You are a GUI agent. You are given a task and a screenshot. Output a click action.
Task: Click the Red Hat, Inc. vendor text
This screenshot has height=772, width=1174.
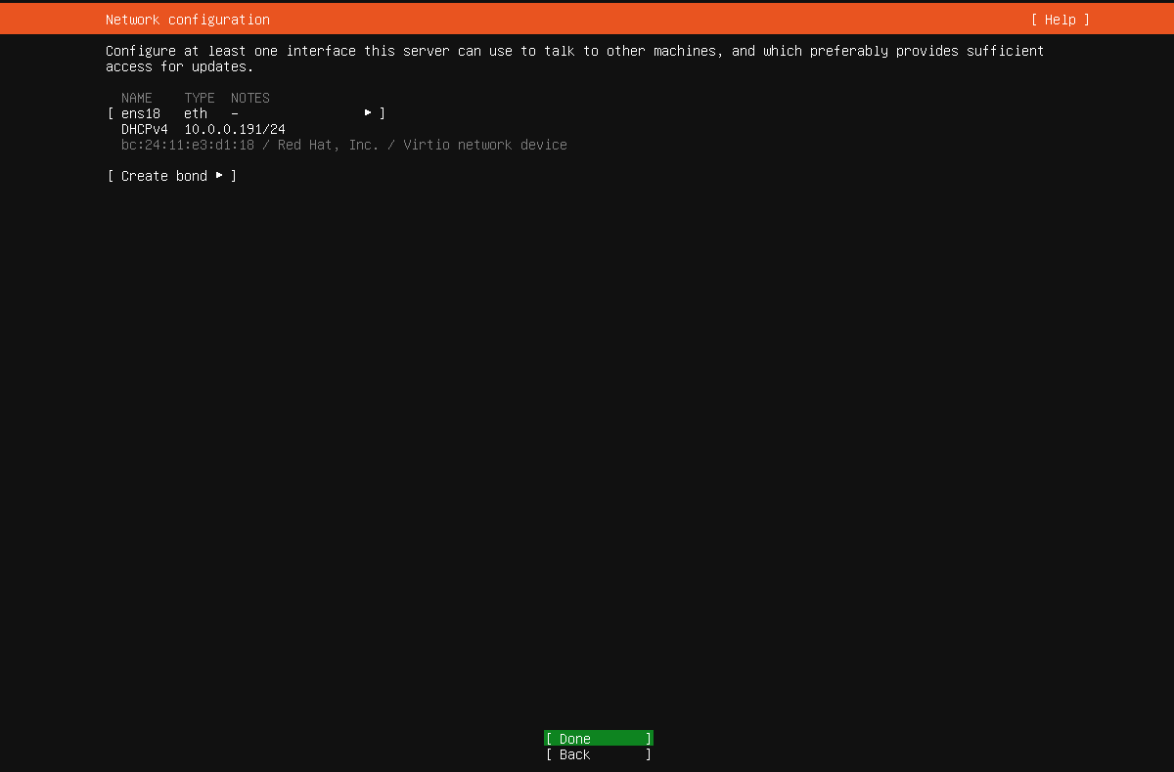(328, 145)
